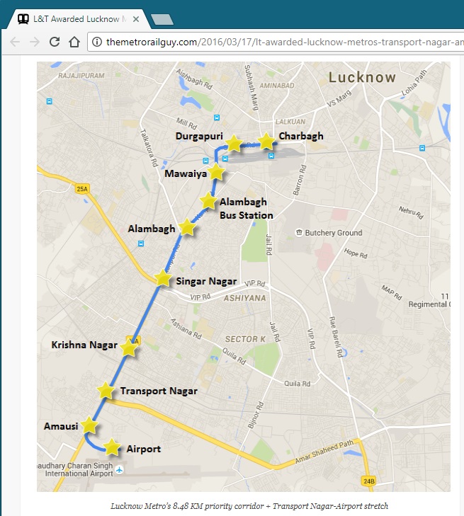Screen dimensions: 464x516
Task: Click the Amausi station star marker
Action: tap(89, 425)
